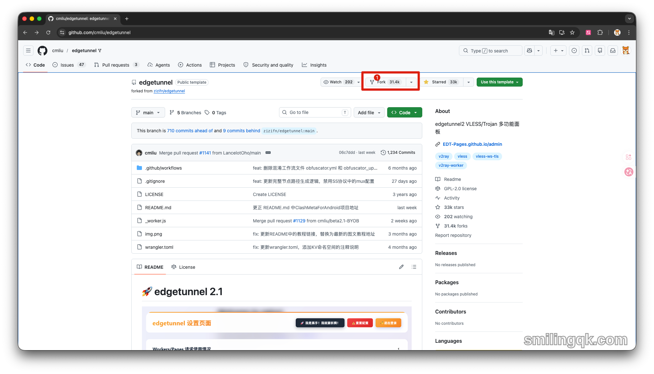Reload the browser page
Screen dimensions: 654x374
tap(48, 33)
